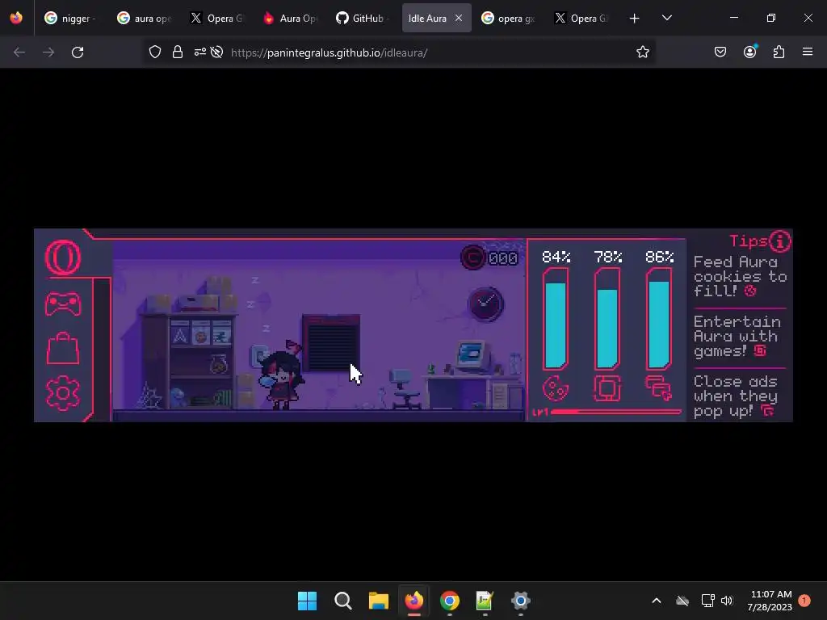Feed Aura using the cookie icon
The image size is (827, 620).
[x=556, y=389]
